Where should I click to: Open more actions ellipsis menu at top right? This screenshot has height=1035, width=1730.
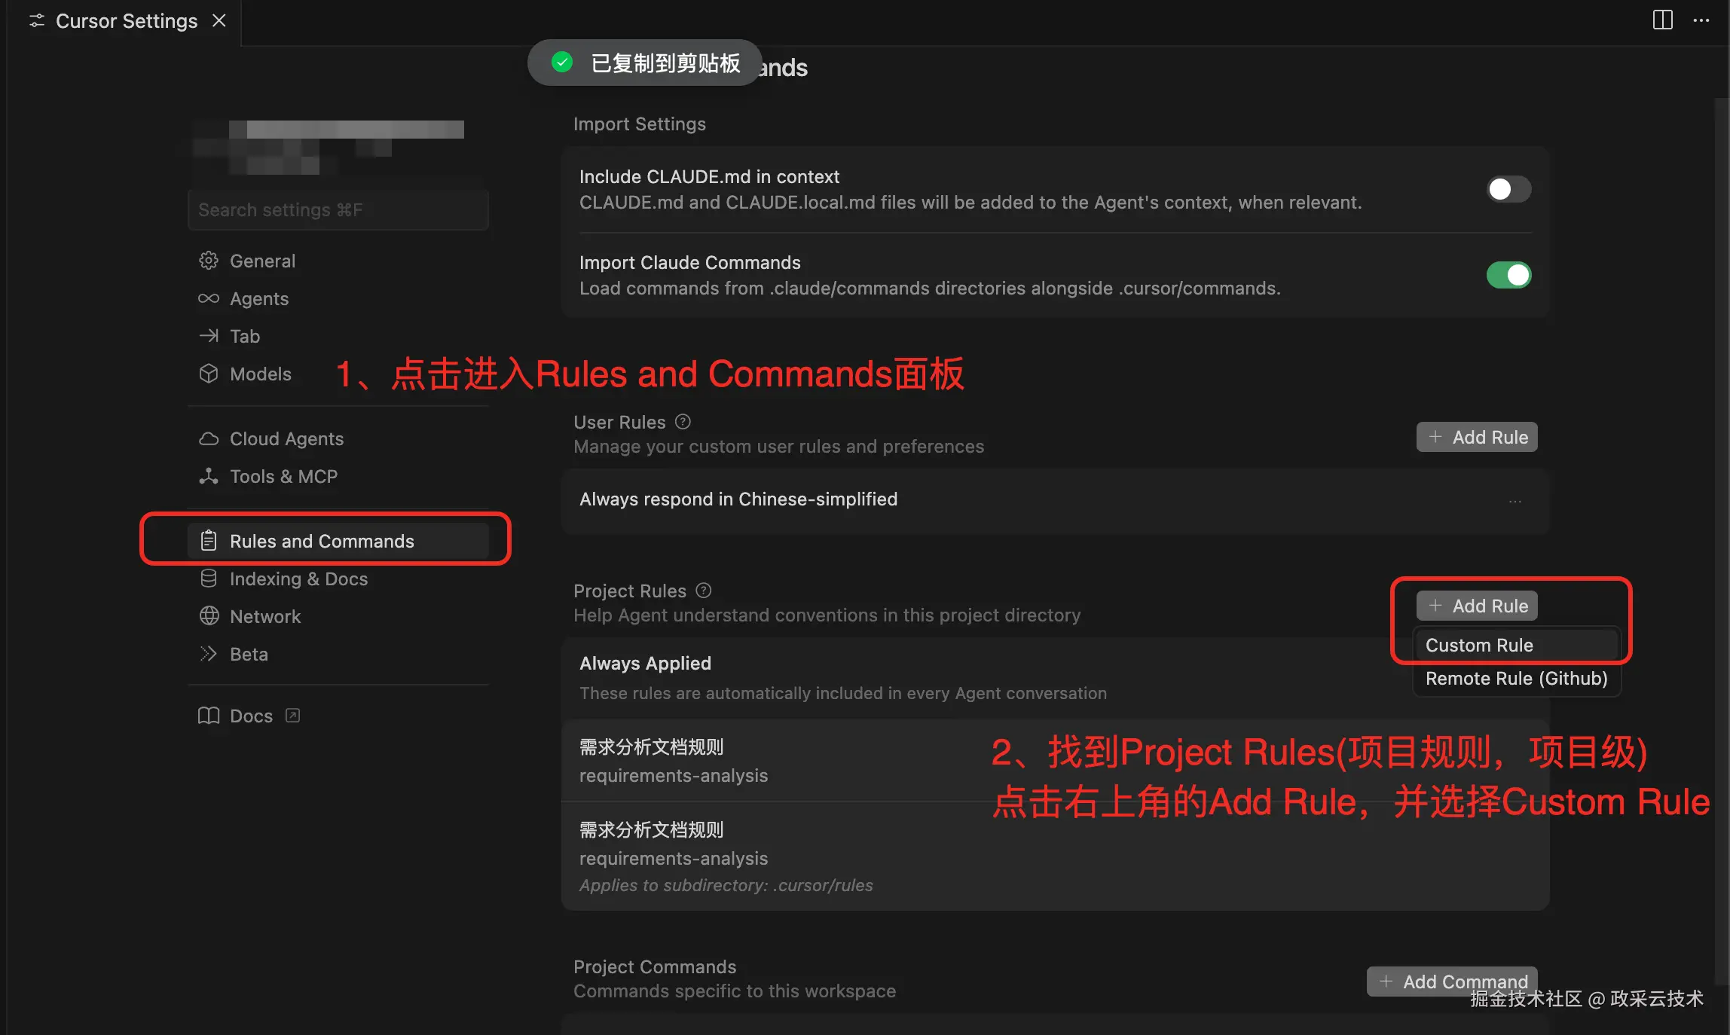tap(1701, 20)
